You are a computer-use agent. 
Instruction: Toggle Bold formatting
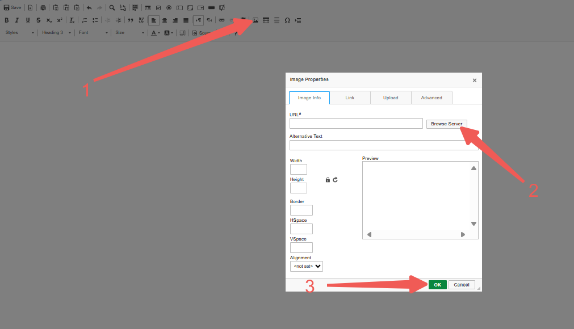coord(7,20)
